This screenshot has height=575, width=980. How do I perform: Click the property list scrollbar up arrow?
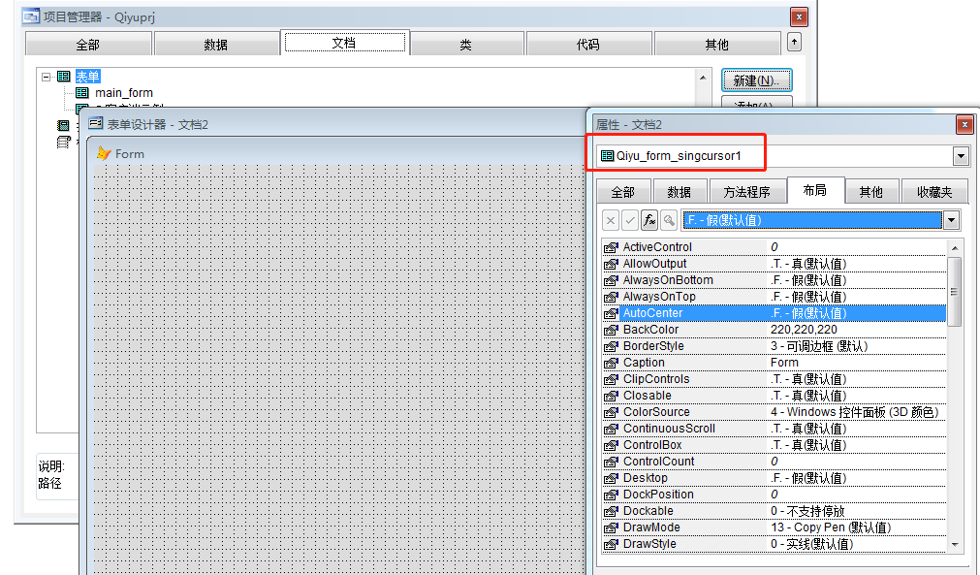[x=955, y=248]
